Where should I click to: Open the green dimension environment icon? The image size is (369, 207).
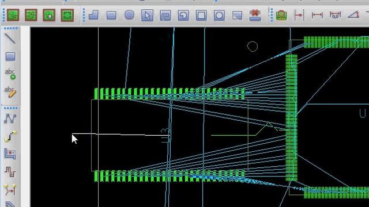point(281,16)
